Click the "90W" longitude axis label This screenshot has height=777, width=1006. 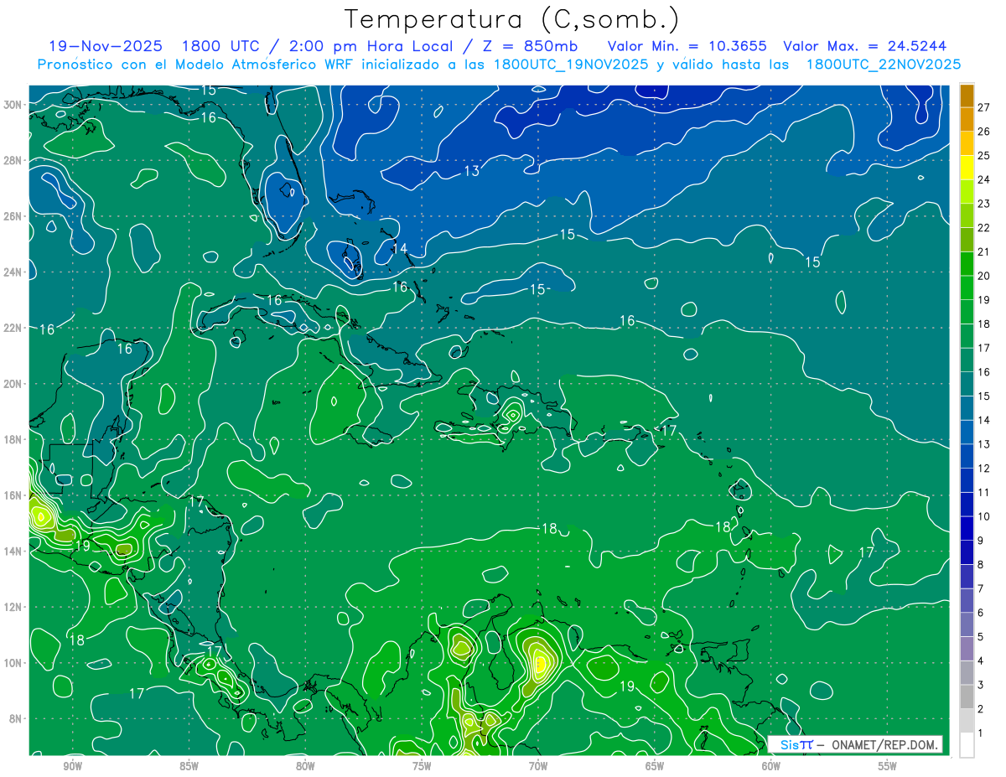click(72, 766)
